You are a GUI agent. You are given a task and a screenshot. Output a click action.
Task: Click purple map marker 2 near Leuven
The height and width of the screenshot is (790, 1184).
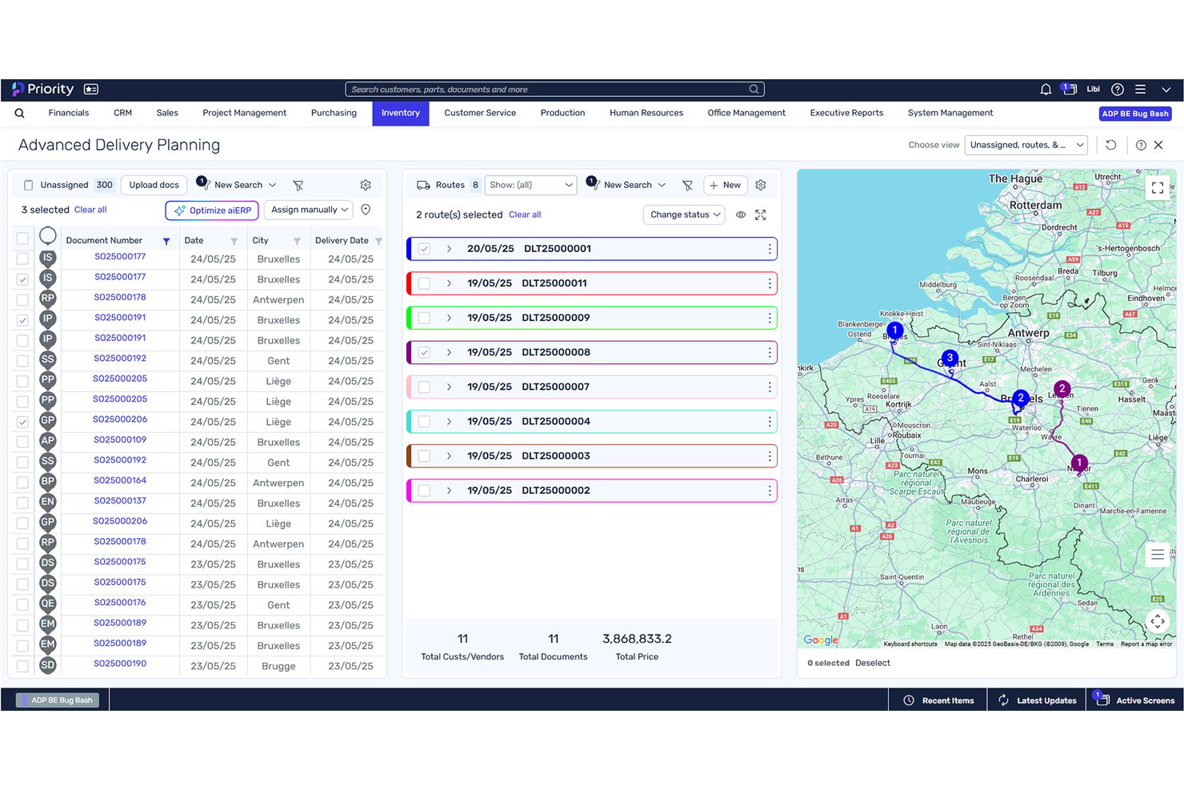point(1062,390)
